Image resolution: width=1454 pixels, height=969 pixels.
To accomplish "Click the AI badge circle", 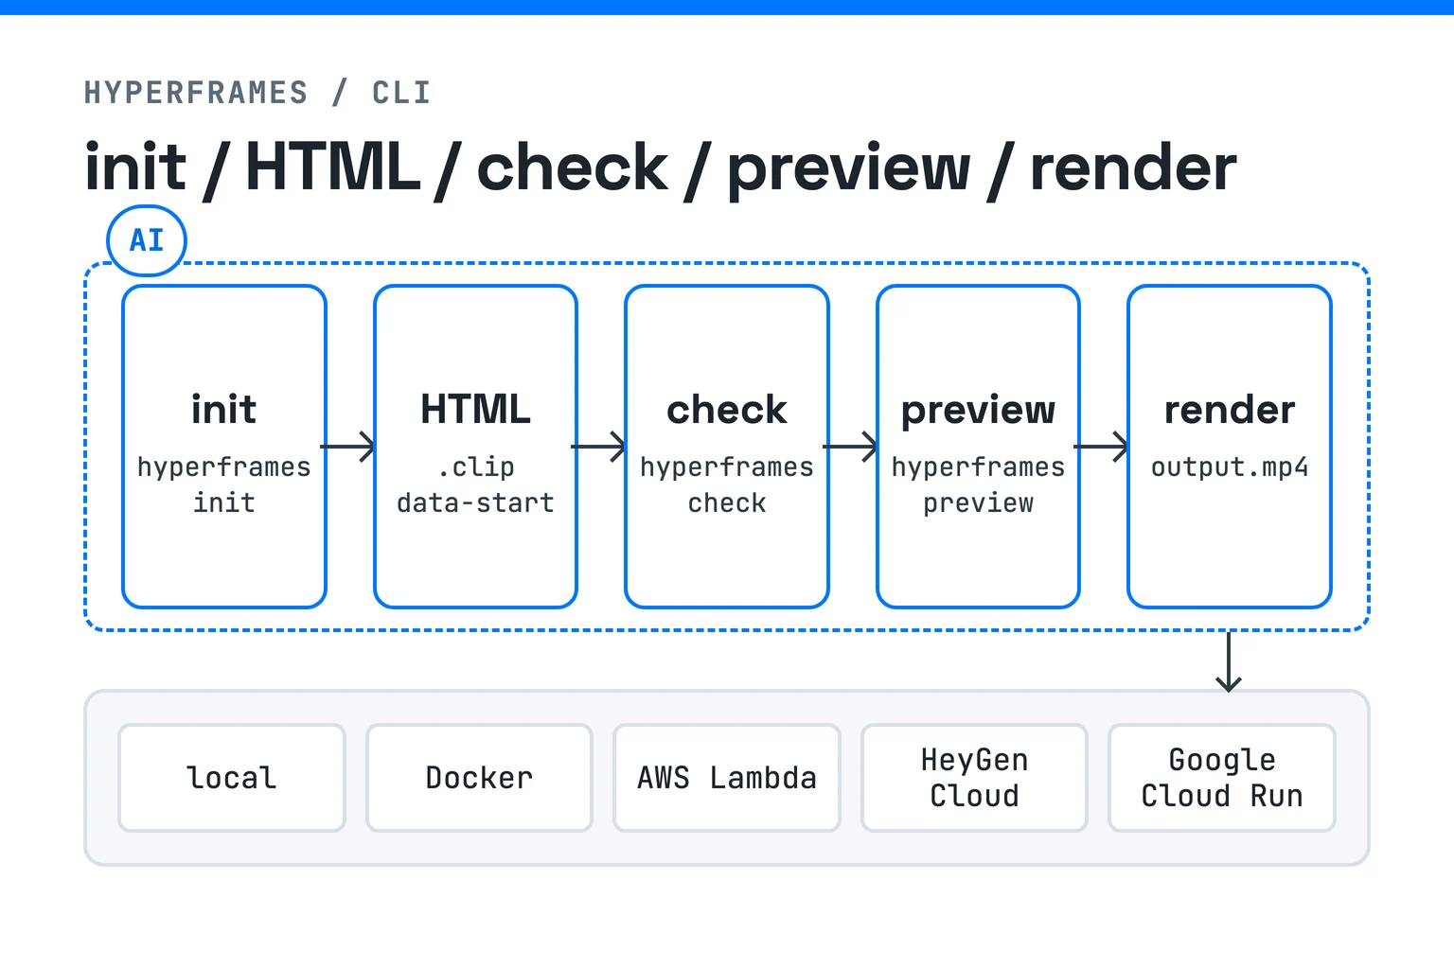I will (147, 240).
